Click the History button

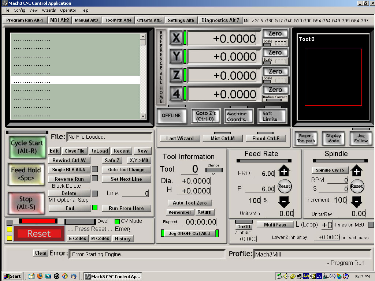click(123, 239)
